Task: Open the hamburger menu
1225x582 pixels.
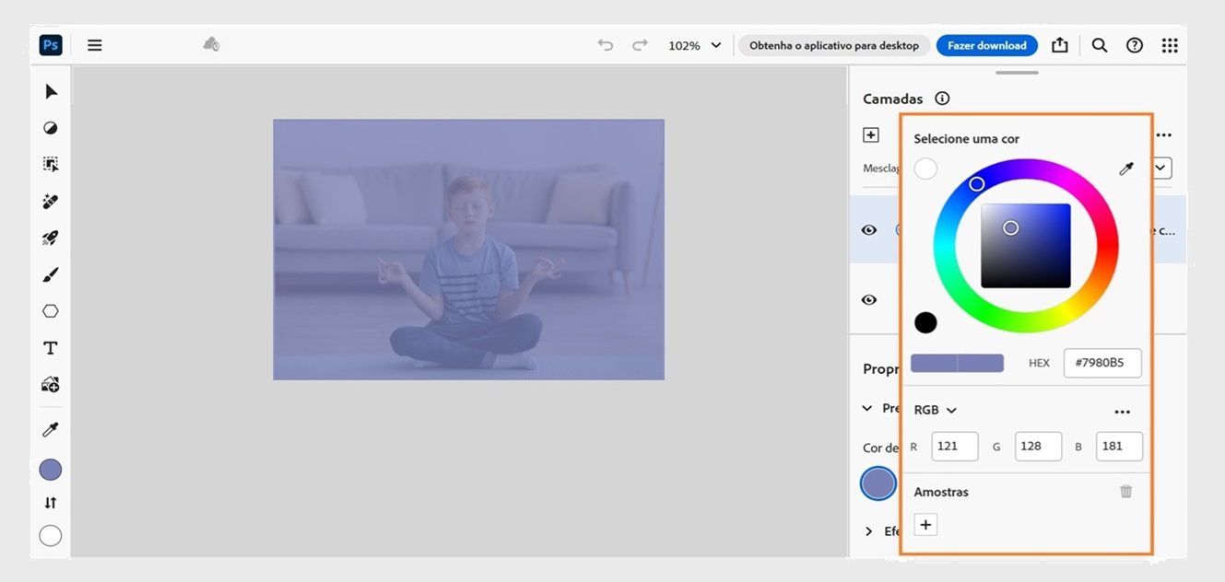Action: 94,44
